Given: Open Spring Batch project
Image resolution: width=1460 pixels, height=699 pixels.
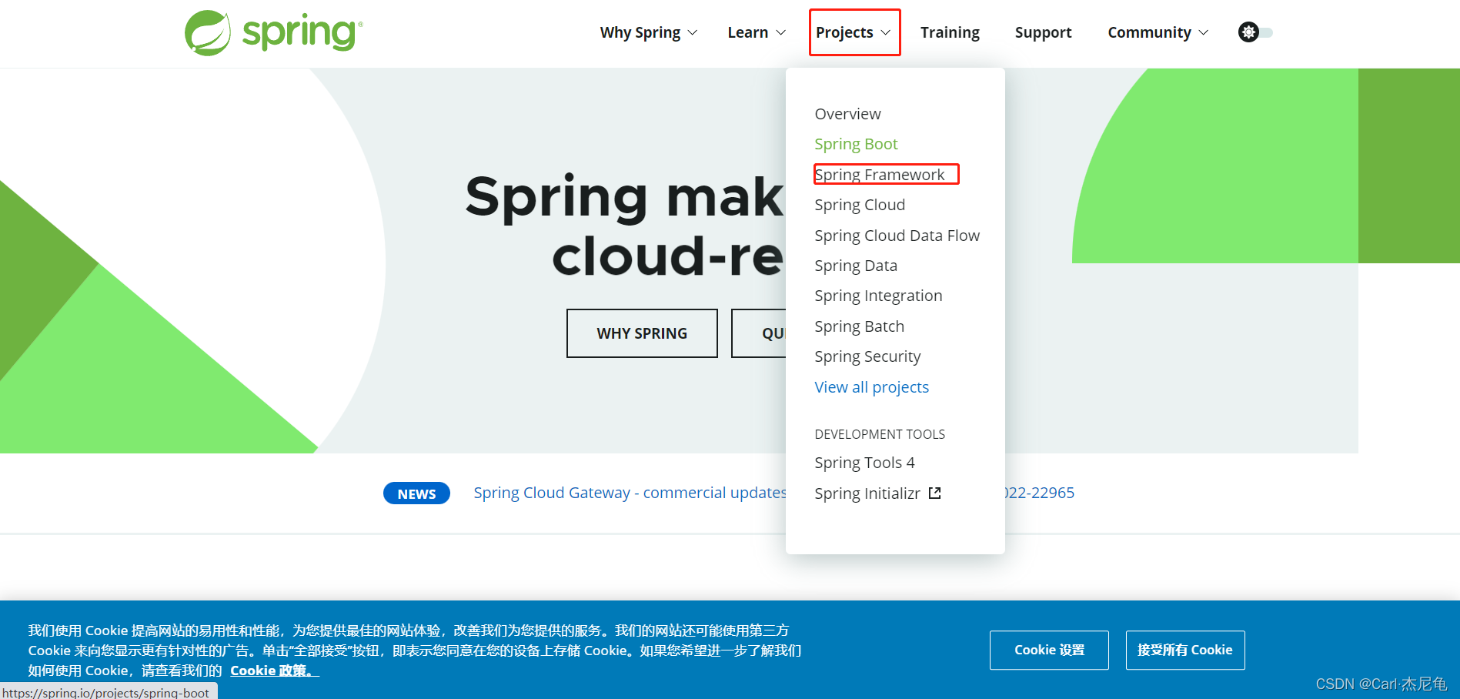Looking at the screenshot, I should pos(859,326).
